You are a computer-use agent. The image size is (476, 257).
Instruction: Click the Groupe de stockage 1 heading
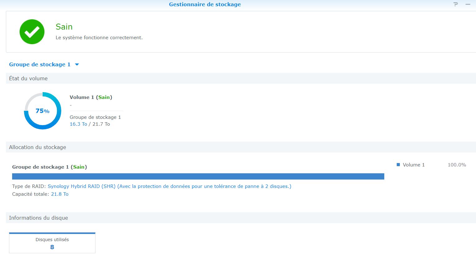click(40, 64)
